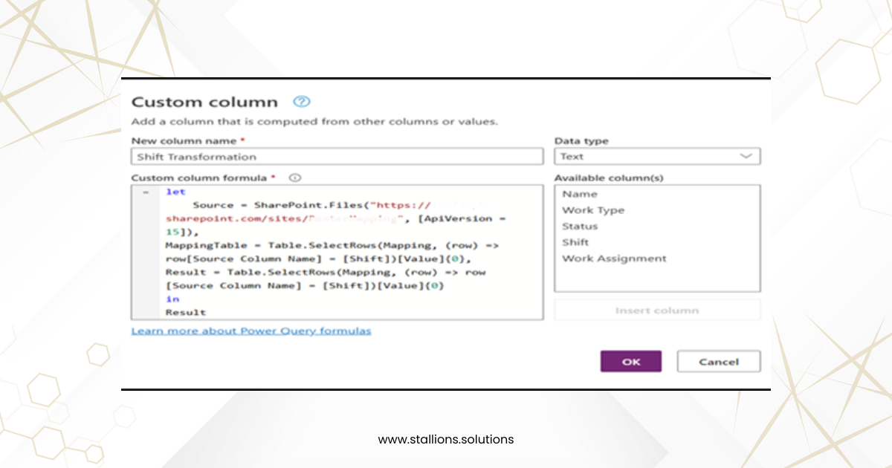The height and width of the screenshot is (468, 892).
Task: Click the www.stallions.solutions text
Action: (x=445, y=439)
